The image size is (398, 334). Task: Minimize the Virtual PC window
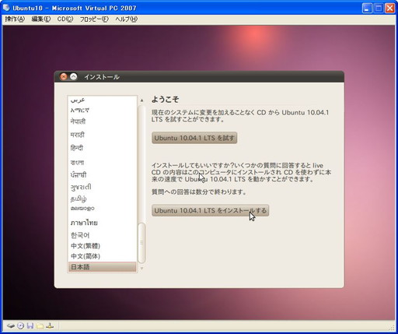(x=367, y=8)
